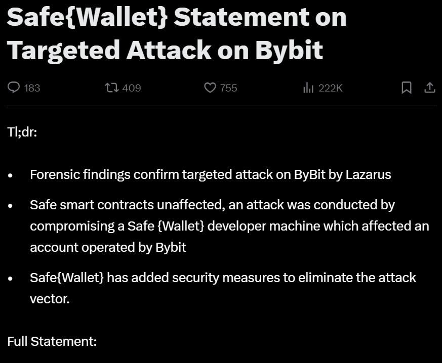The width and height of the screenshot is (442, 363).
Task: Open share options from the share control
Action: (x=430, y=88)
